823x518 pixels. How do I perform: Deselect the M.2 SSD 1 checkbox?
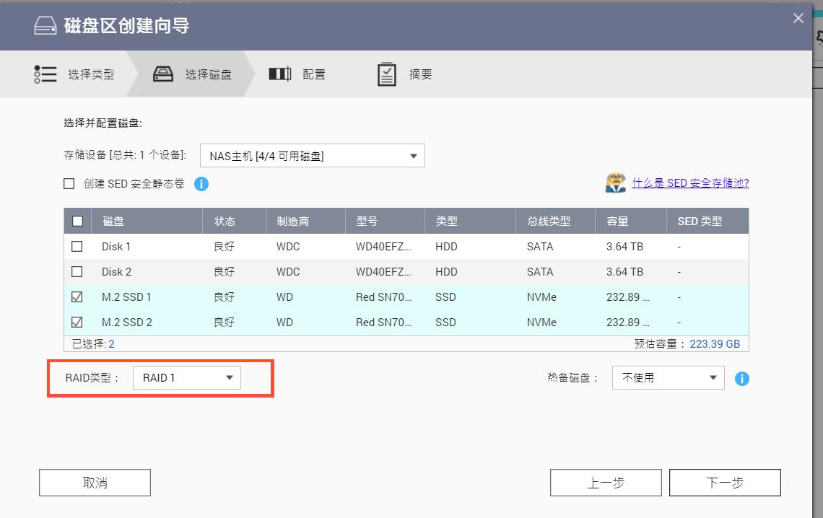coord(77,297)
